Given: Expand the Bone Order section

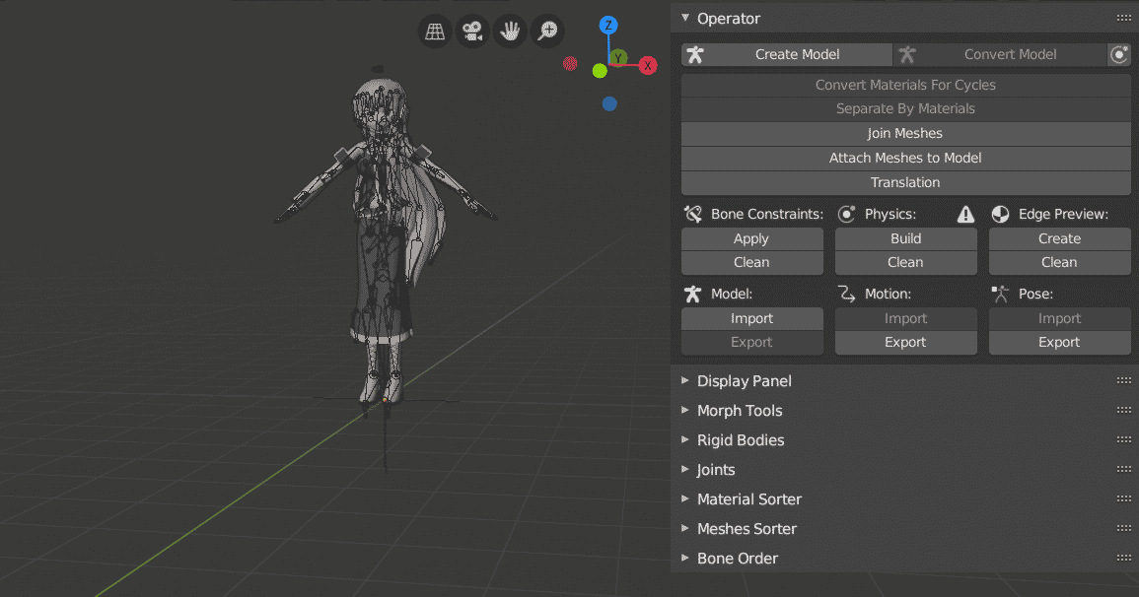Looking at the screenshot, I should [685, 558].
